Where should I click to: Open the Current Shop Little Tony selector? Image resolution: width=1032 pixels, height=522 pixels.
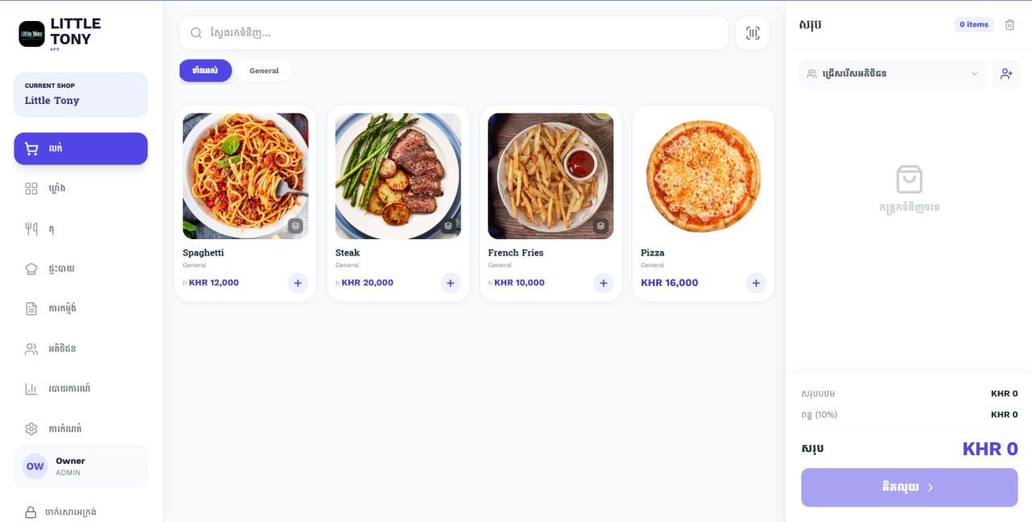point(81,94)
